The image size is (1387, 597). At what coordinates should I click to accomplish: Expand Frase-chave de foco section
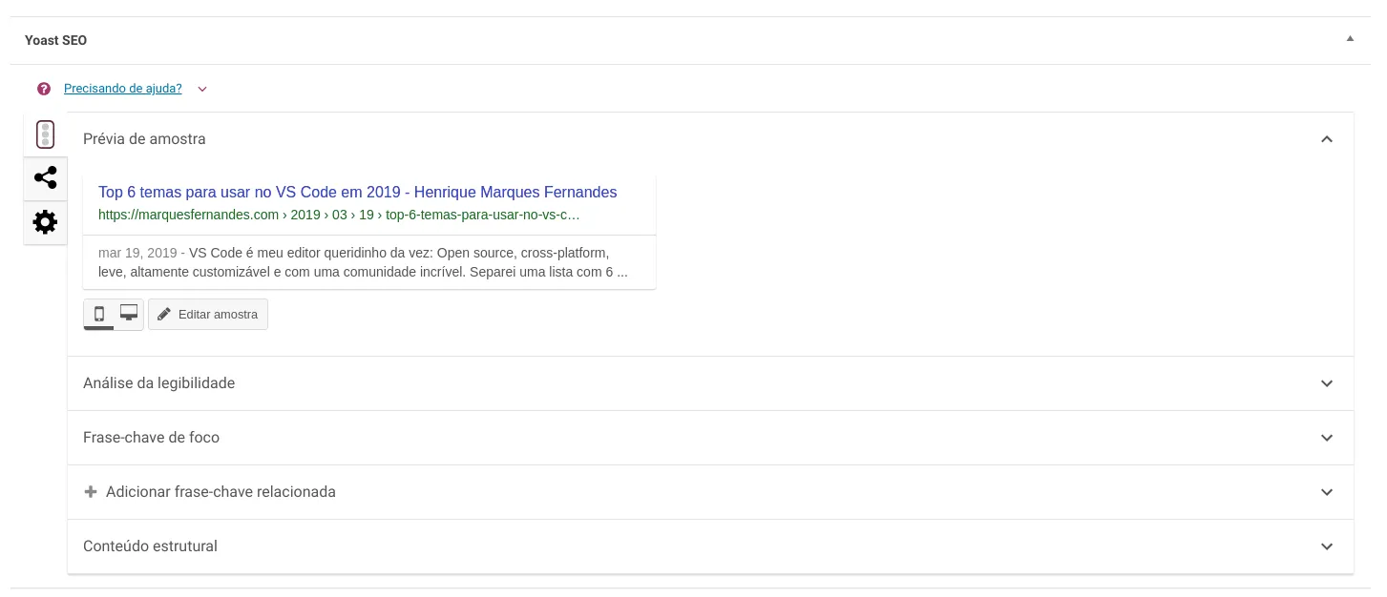[x=710, y=438]
